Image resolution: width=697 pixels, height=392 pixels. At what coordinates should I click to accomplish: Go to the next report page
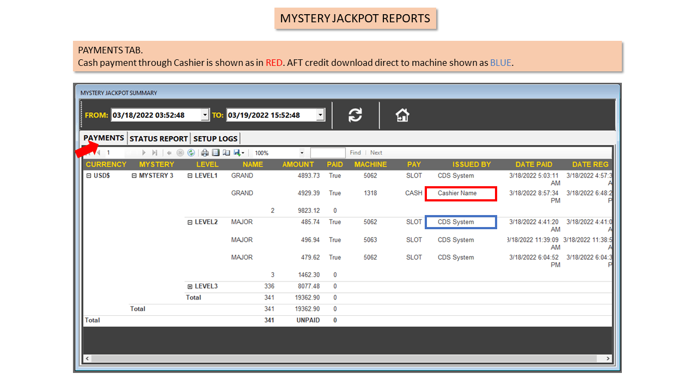pos(144,153)
